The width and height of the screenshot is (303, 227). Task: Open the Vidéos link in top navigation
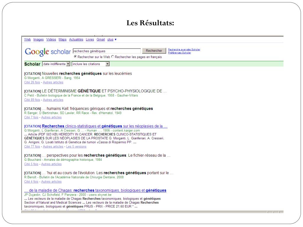[51, 39]
